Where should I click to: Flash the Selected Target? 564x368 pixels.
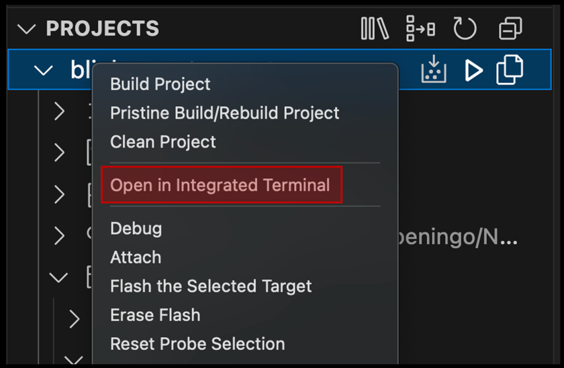(x=211, y=286)
